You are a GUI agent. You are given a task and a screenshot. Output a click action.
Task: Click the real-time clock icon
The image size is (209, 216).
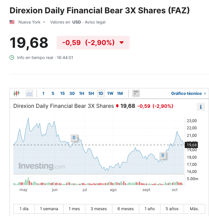(12, 58)
